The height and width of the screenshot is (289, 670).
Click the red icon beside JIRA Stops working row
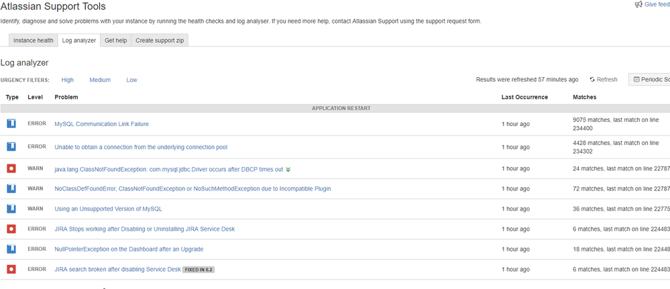point(11,229)
